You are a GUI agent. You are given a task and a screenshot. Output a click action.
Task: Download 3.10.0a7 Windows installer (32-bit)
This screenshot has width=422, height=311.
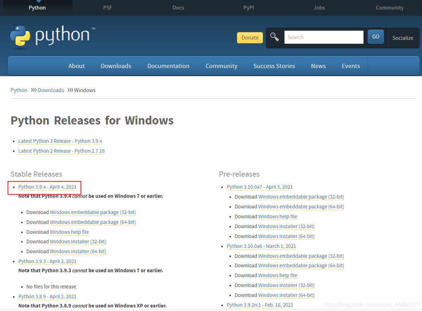tap(286, 226)
